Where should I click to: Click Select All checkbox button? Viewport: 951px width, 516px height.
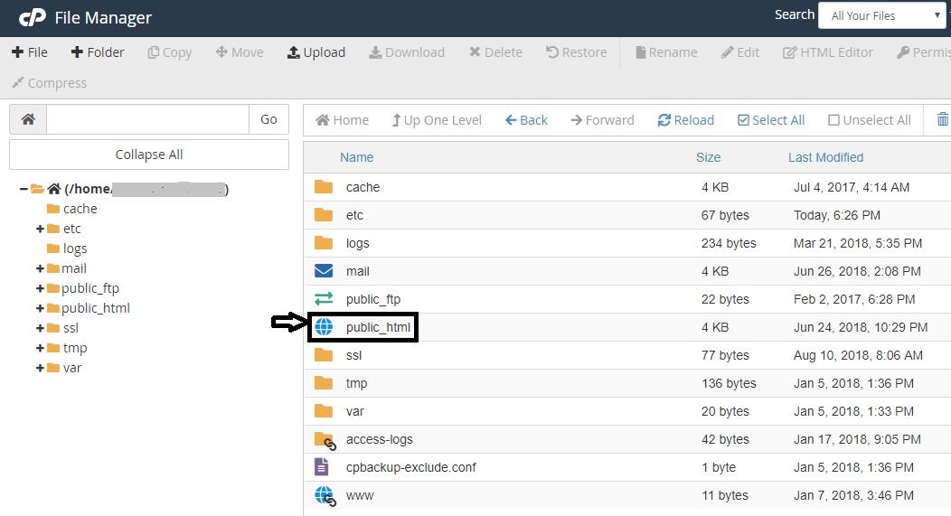coord(771,120)
